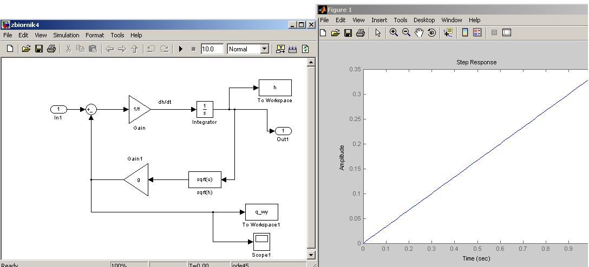Click Print icon in zbiornik4 toolbar
This screenshot has height=267, width=589.
click(51, 49)
